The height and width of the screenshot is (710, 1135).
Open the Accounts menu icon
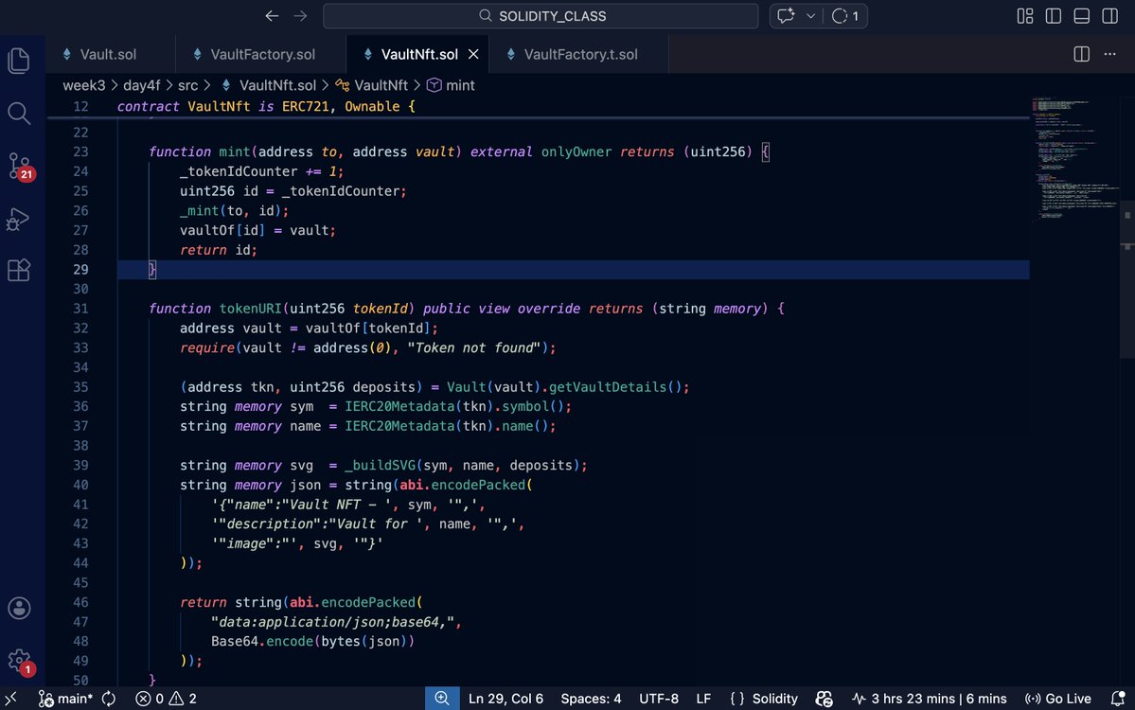click(x=19, y=608)
